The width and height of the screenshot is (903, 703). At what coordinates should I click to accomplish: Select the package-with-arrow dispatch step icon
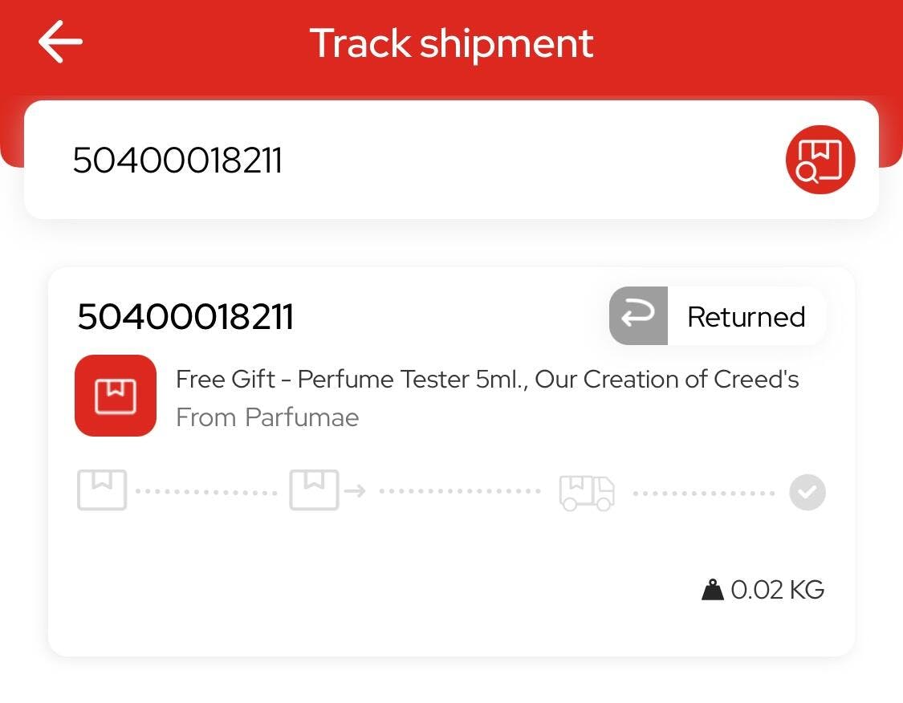click(x=326, y=490)
